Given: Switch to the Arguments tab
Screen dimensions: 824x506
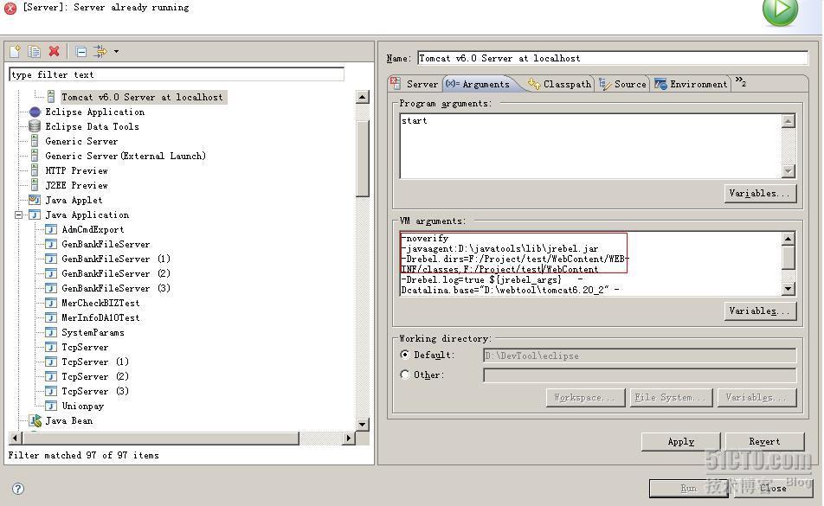Looking at the screenshot, I should click(x=478, y=84).
